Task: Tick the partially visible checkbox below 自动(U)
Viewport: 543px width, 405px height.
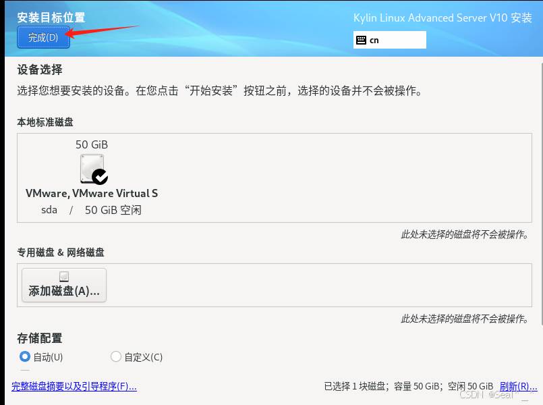Action: tap(25, 370)
